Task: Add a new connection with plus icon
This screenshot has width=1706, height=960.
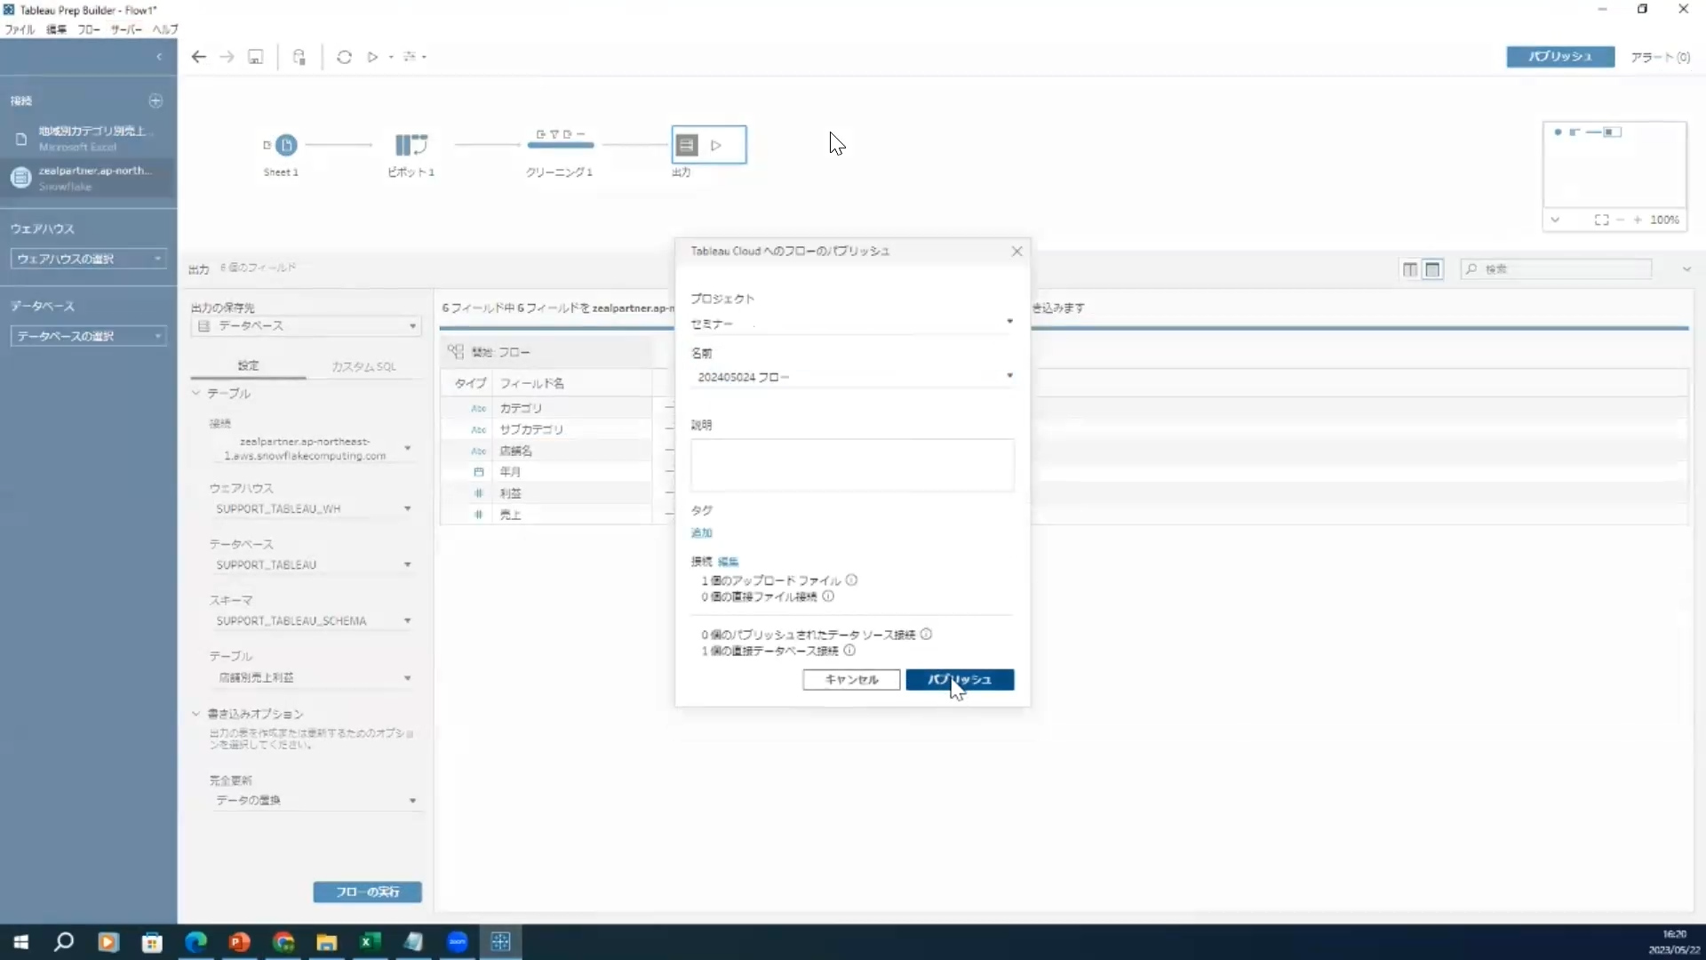Action: click(155, 100)
